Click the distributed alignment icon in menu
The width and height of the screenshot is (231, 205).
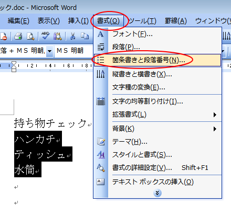(x=101, y=101)
